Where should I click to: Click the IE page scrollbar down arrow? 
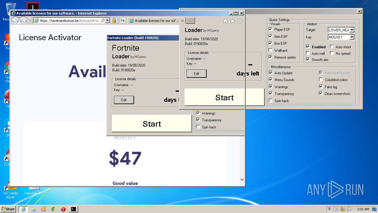click(x=242, y=179)
